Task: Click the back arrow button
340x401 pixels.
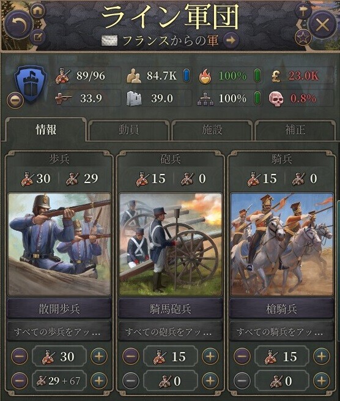Action: click(18, 25)
